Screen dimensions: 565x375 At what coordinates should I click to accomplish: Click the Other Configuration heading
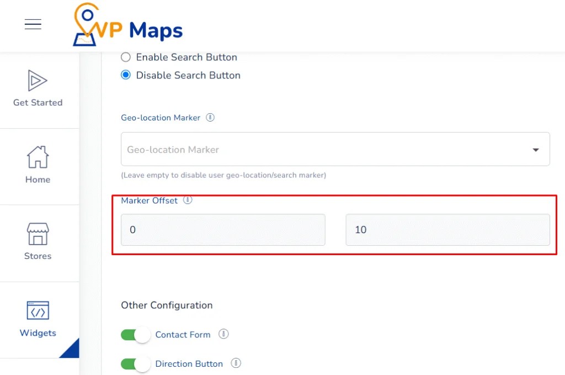pyautogui.click(x=167, y=305)
